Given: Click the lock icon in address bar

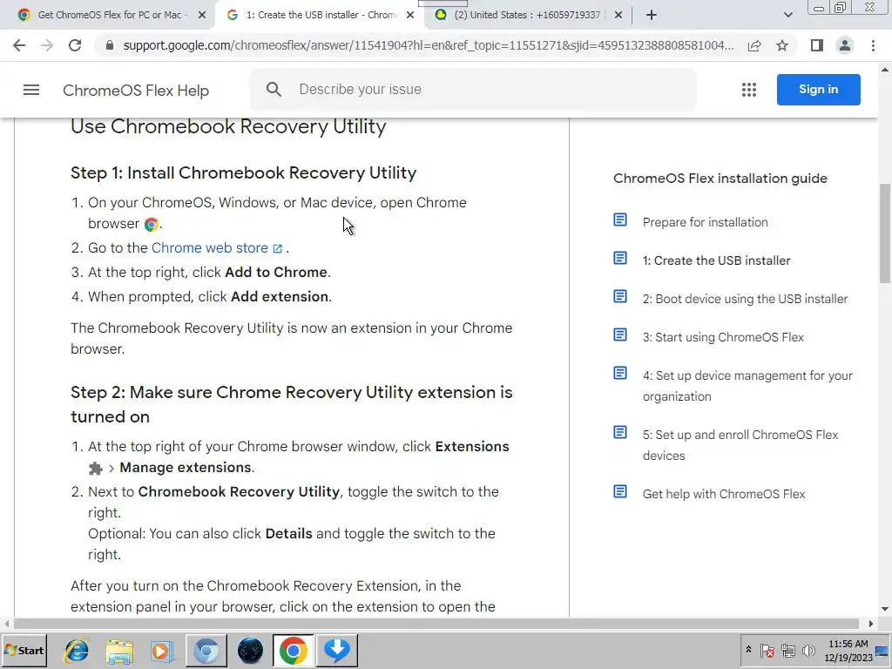Looking at the screenshot, I should pos(110,45).
